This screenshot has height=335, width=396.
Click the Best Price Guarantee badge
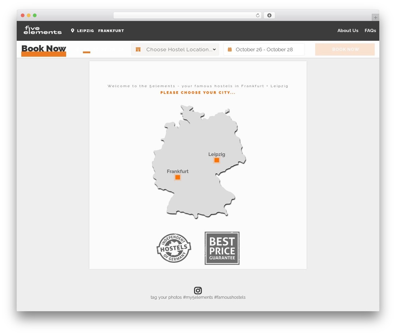222,248
